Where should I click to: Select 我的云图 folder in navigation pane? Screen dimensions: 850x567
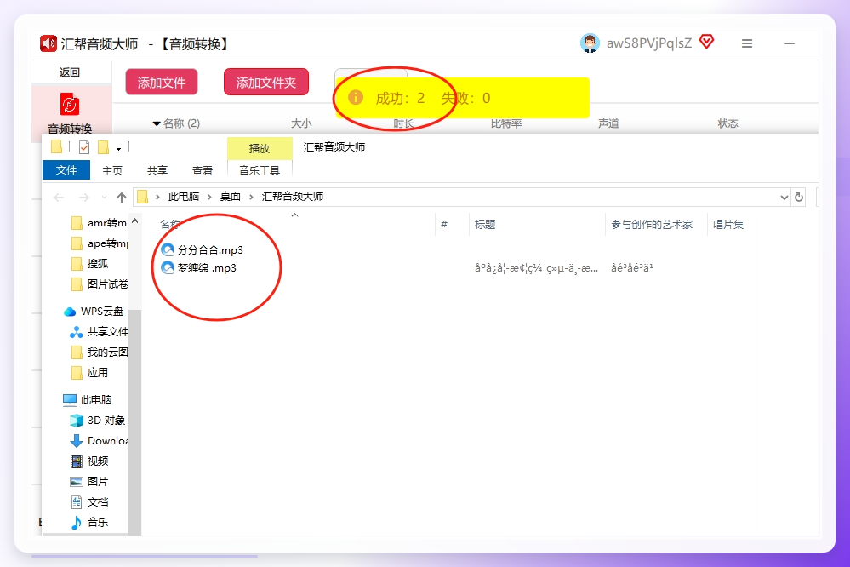pos(100,352)
